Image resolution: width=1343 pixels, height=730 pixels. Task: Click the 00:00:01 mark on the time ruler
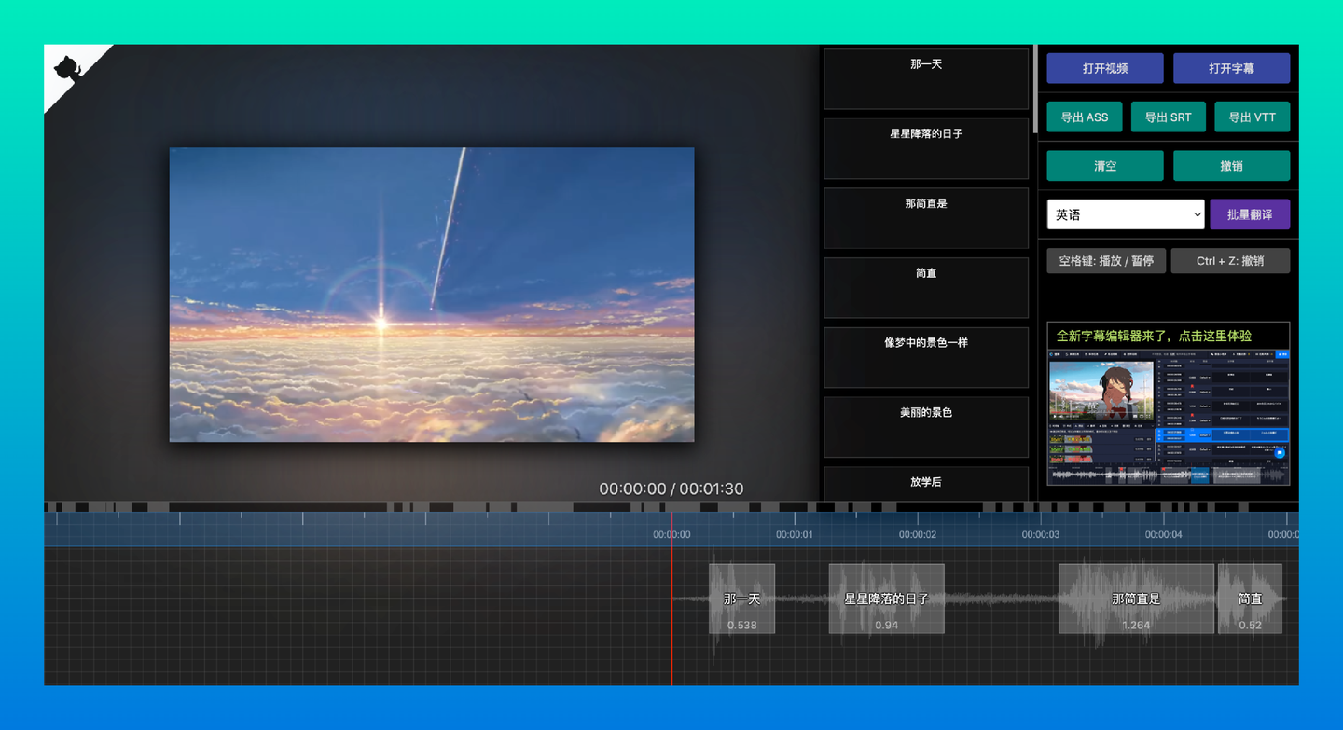coord(795,534)
